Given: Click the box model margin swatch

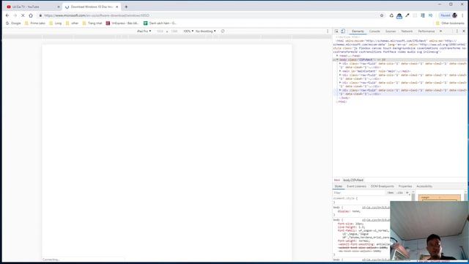Looking at the screenshot, I should pyautogui.click(x=440, y=197).
